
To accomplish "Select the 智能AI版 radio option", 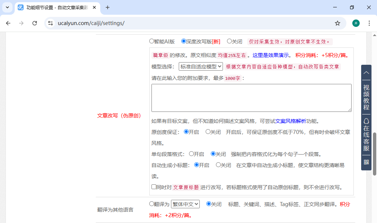I will (151, 41).
